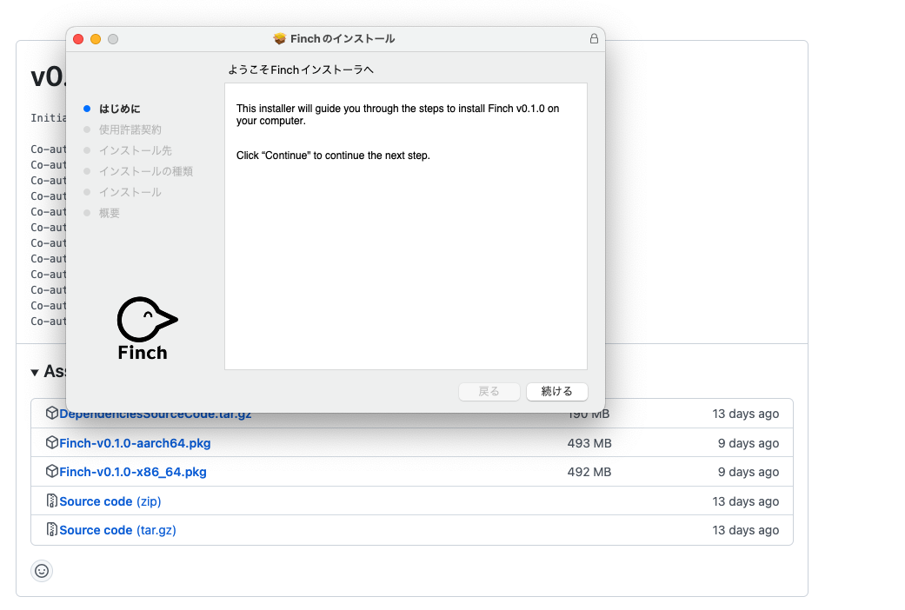Click package icon beside DependenciesSourceCode.tar.gz
The height and width of the screenshot is (610, 905).
pos(52,413)
